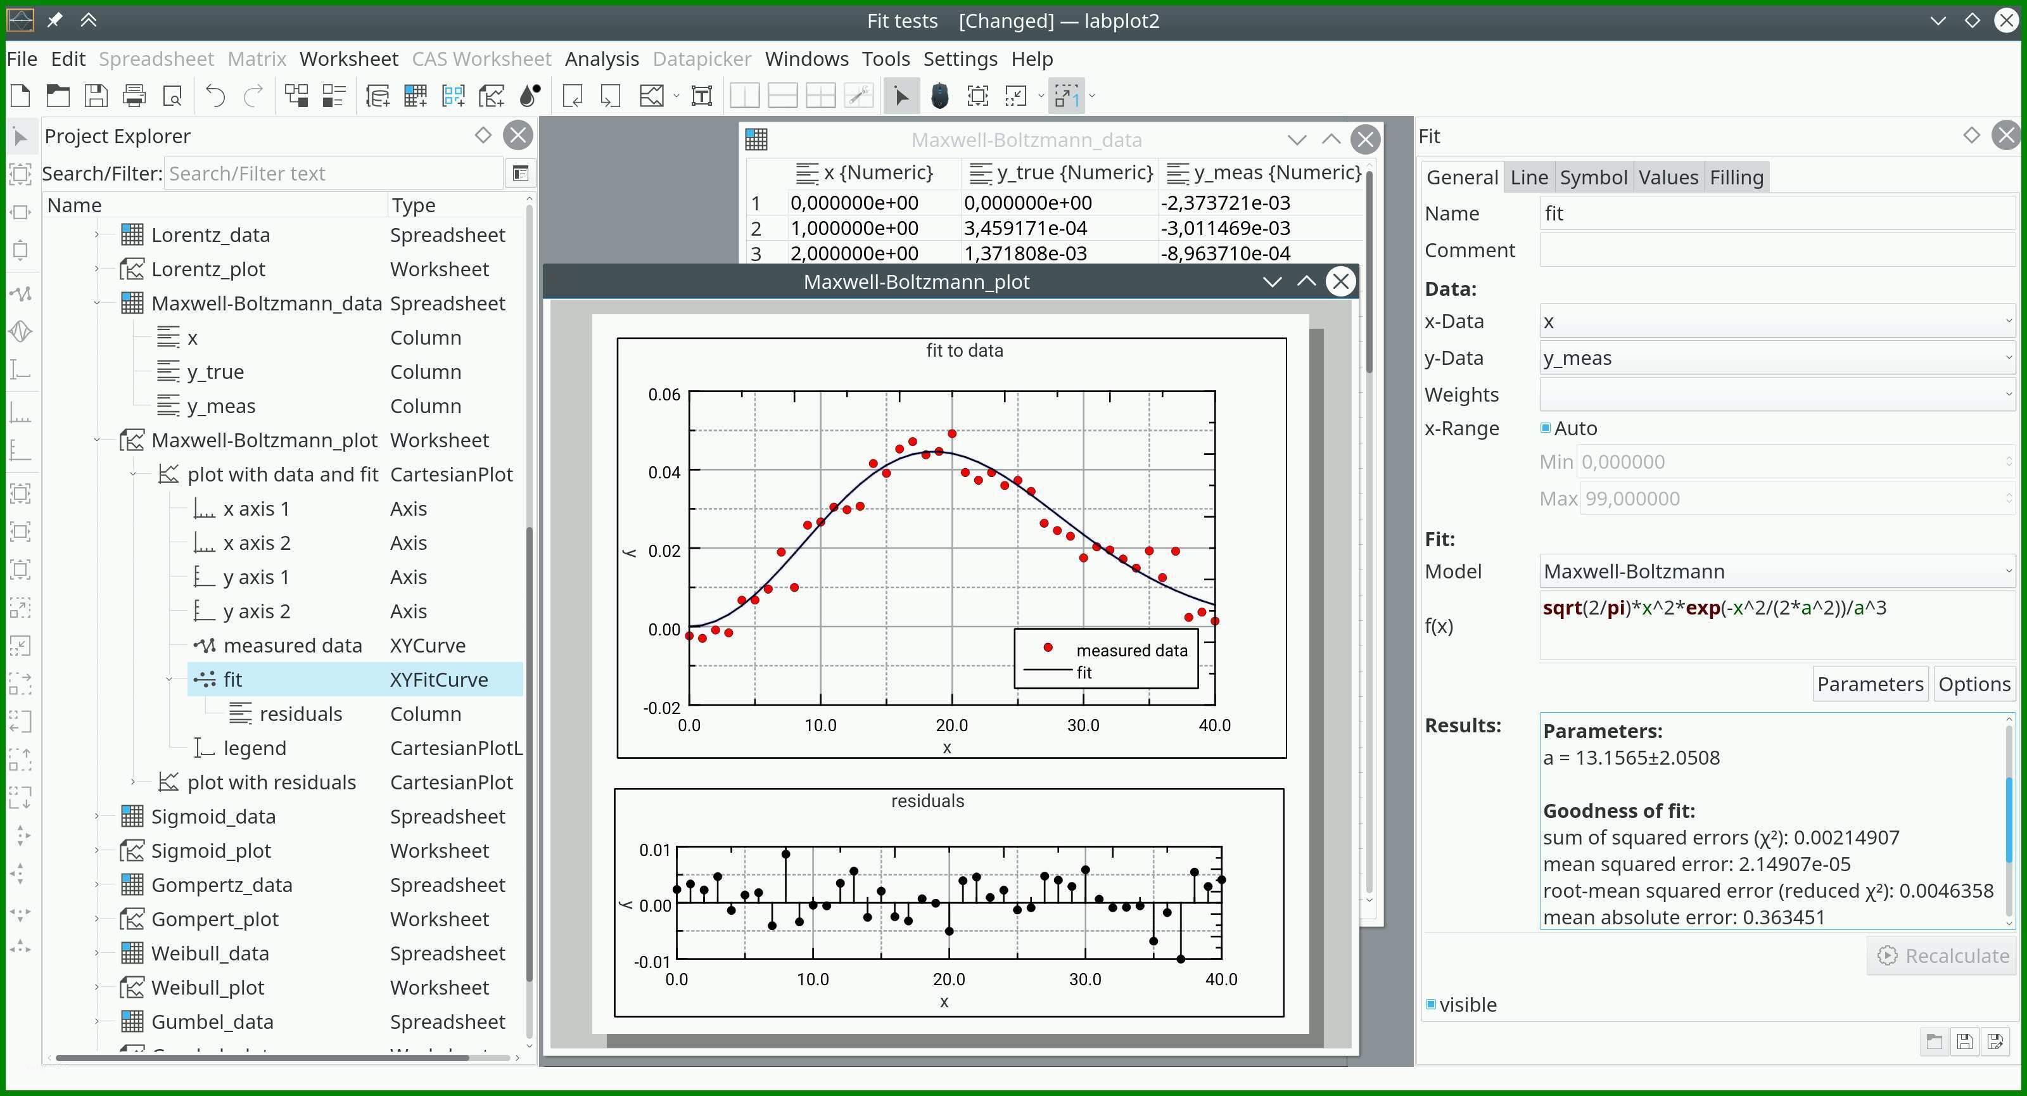Click the y_true column header in spreadsheet

point(1060,172)
